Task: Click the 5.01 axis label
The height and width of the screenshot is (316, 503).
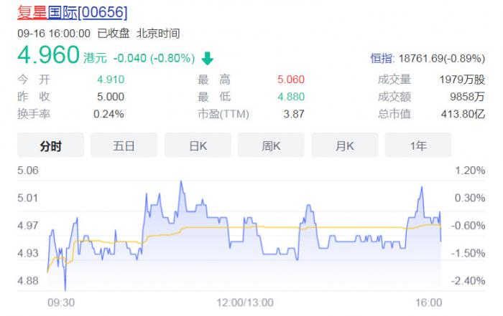Action: 27,198
